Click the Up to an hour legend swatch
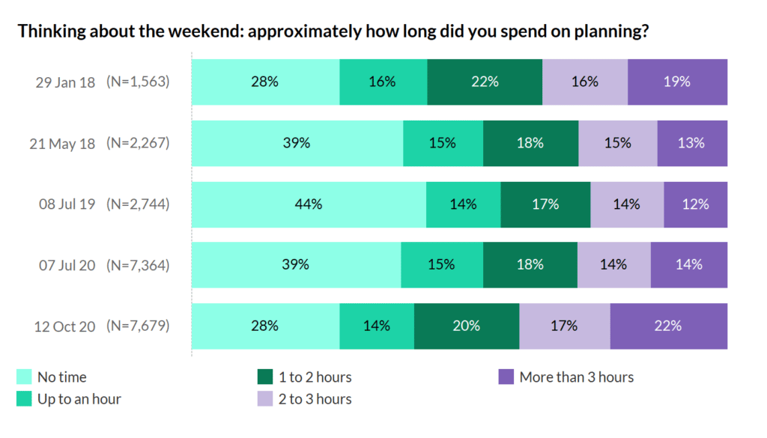 click(x=24, y=399)
